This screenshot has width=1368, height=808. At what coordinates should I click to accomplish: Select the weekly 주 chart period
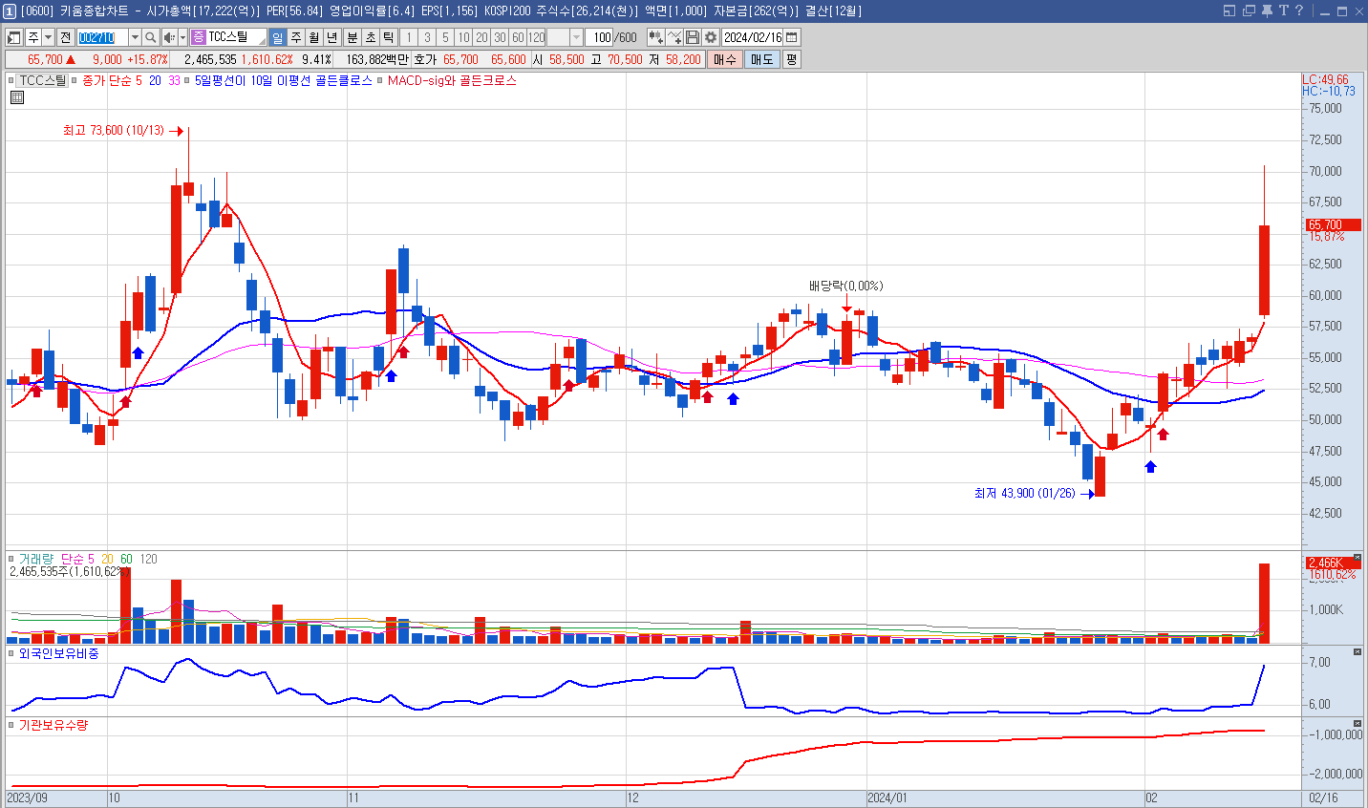(x=295, y=37)
